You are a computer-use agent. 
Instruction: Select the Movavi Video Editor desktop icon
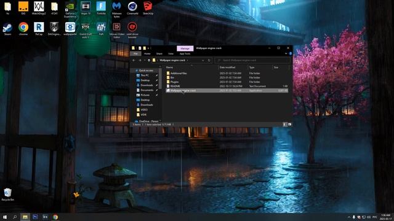tap(116, 30)
